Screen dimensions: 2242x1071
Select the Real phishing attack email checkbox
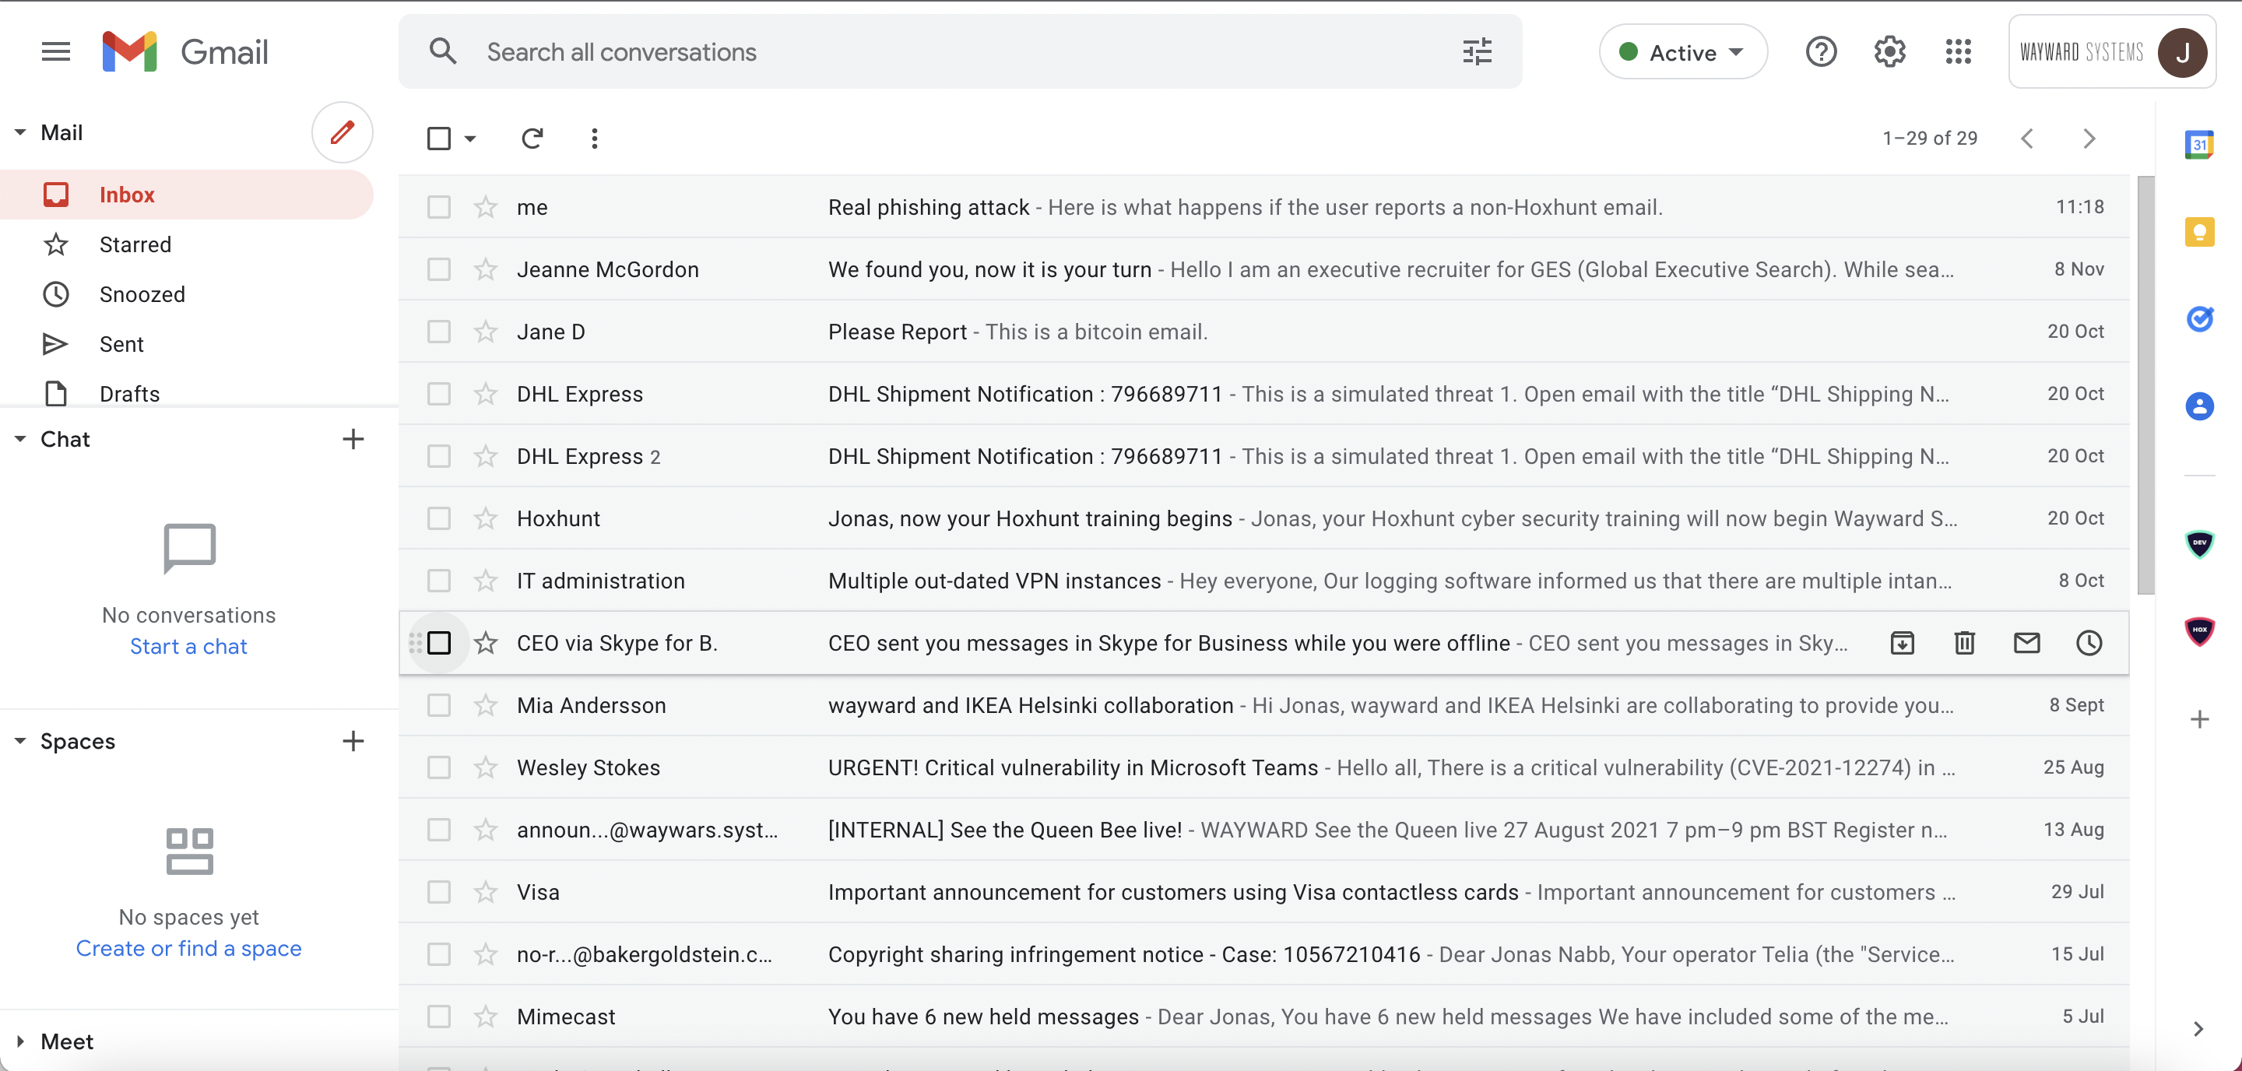point(438,207)
